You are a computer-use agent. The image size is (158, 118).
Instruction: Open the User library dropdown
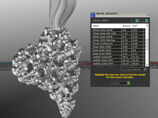click(144, 21)
